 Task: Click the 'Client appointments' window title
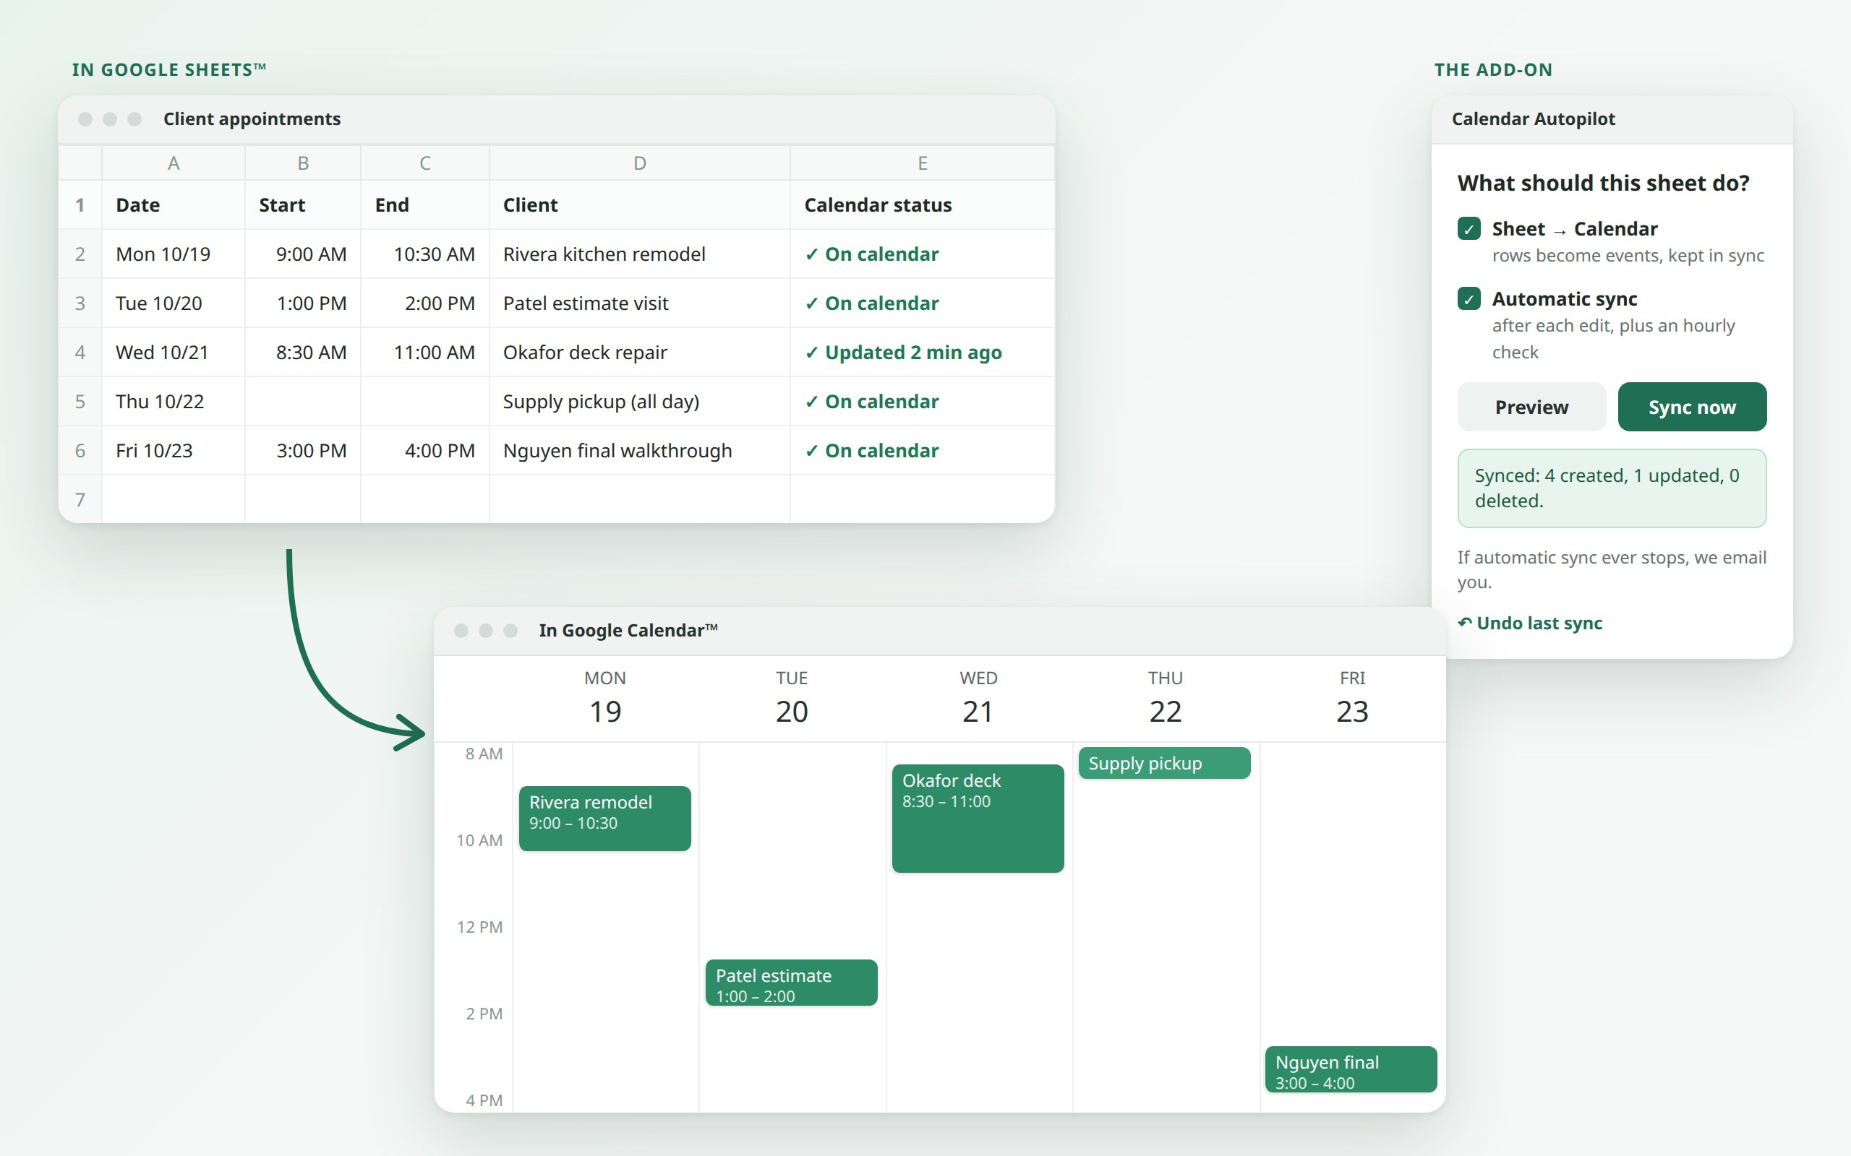pos(252,118)
